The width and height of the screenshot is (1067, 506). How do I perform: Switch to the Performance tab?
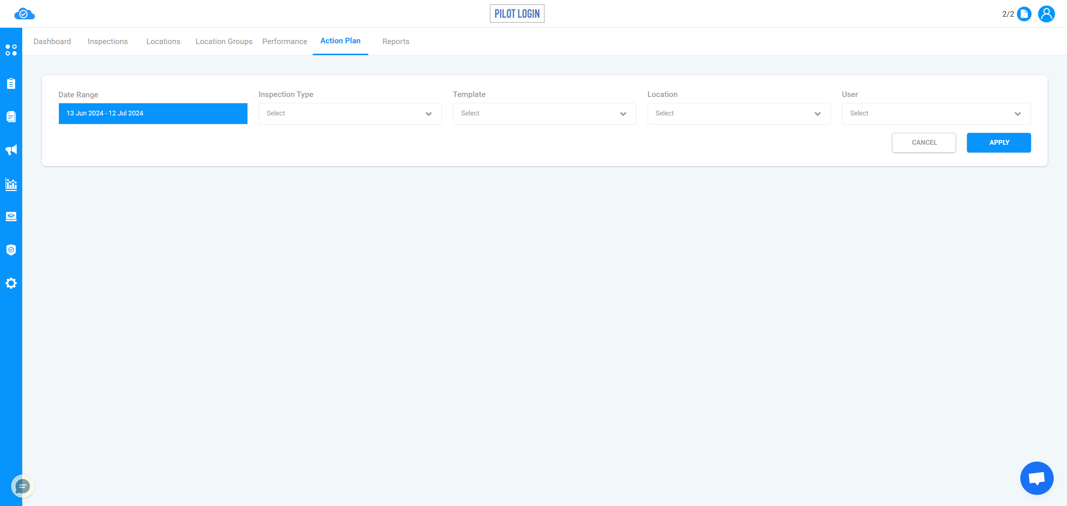coord(285,41)
